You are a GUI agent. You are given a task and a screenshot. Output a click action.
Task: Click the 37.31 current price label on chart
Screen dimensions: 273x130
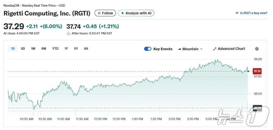pos(257,71)
